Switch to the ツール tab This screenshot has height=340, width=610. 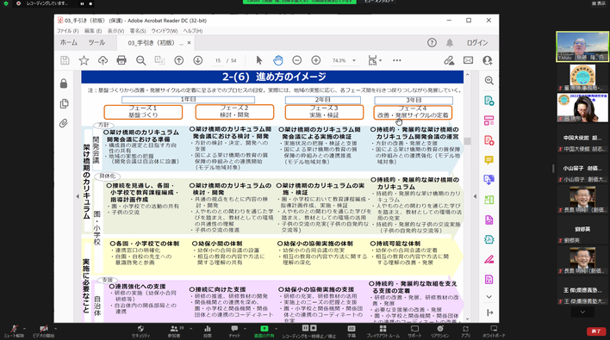(x=96, y=43)
